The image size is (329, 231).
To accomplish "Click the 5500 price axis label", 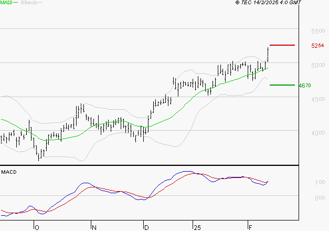I will click(318, 31).
